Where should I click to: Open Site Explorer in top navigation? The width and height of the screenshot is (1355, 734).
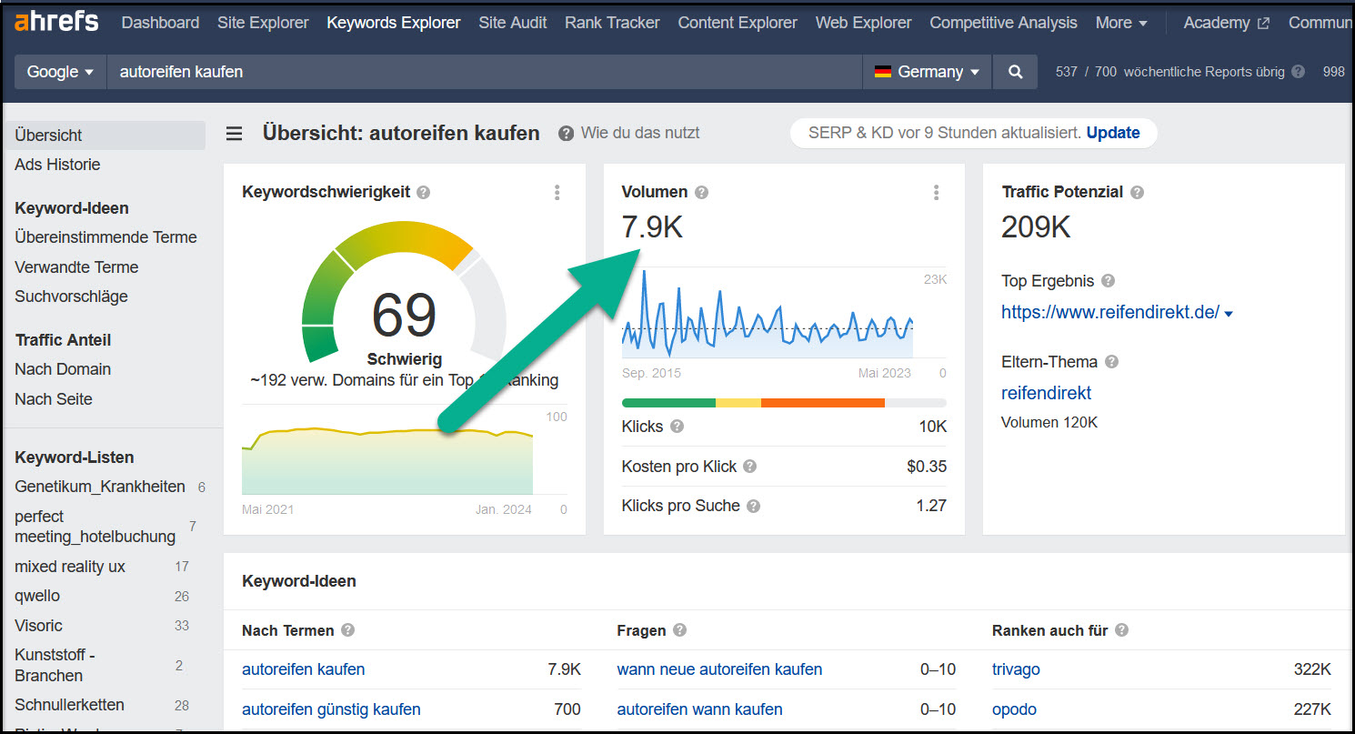coord(263,23)
